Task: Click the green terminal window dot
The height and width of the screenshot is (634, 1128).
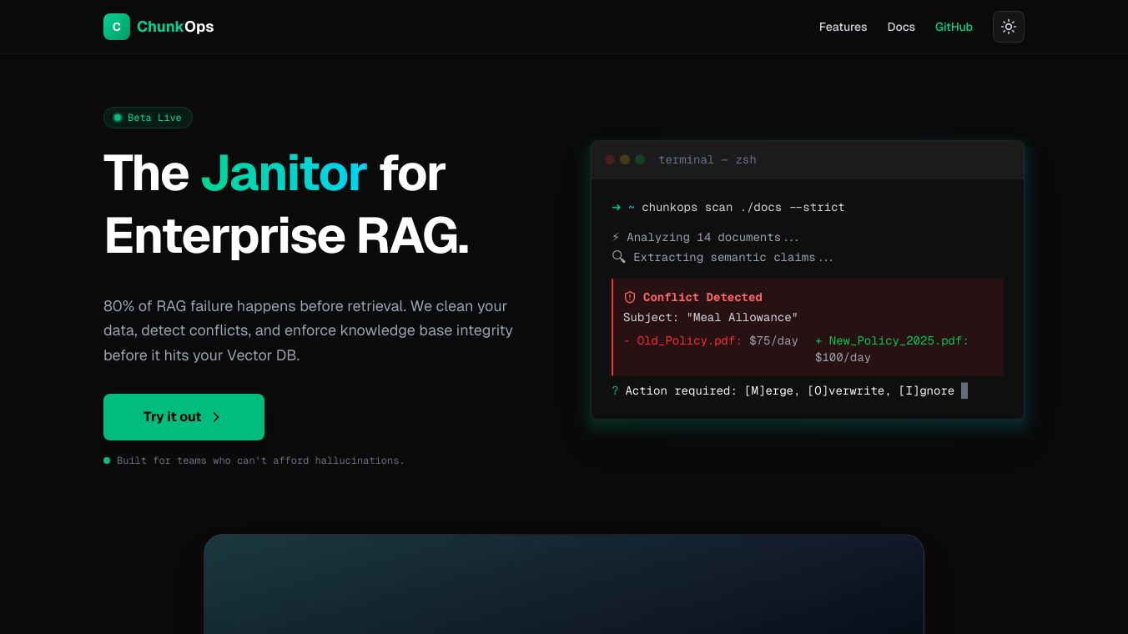Action: [640, 159]
